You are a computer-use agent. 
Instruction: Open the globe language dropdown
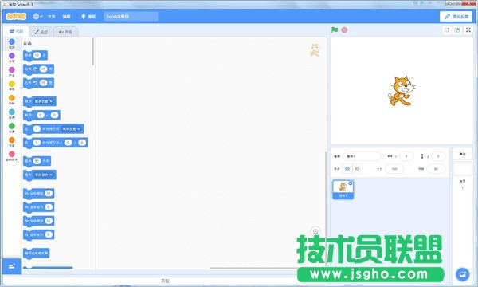click(x=37, y=17)
